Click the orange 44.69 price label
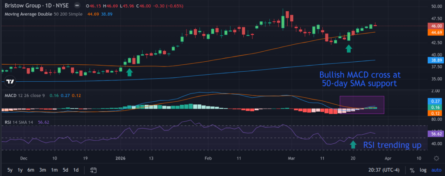 coord(434,32)
